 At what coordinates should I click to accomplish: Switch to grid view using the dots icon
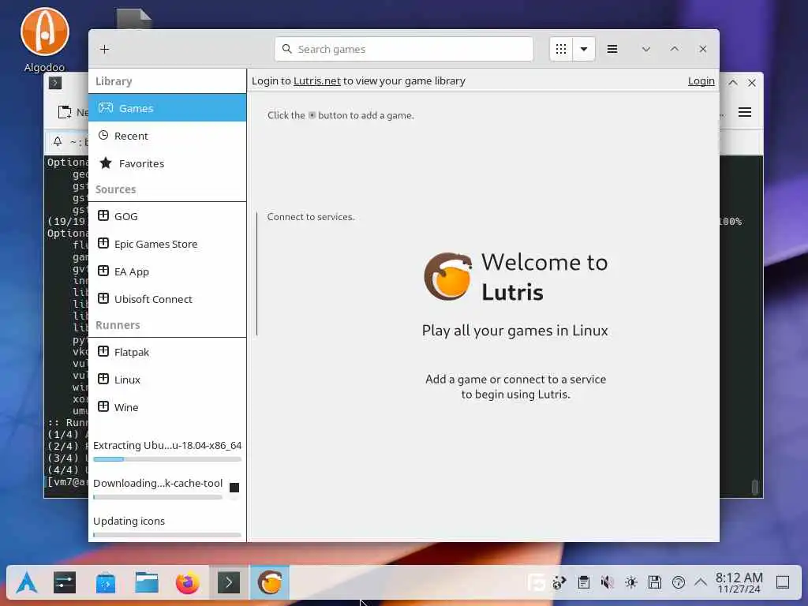(x=561, y=49)
